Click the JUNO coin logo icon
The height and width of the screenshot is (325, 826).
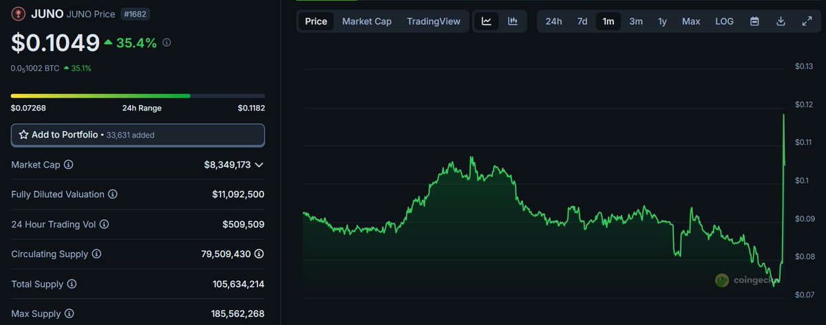click(18, 13)
